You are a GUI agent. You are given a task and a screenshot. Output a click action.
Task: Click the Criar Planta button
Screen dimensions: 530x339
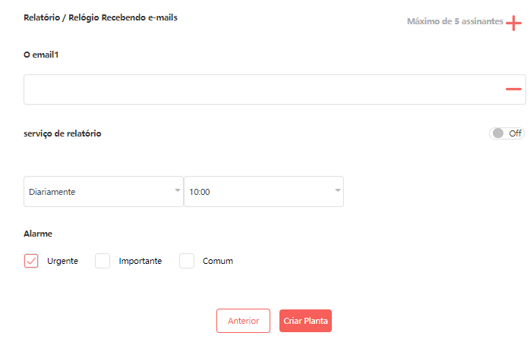305,321
